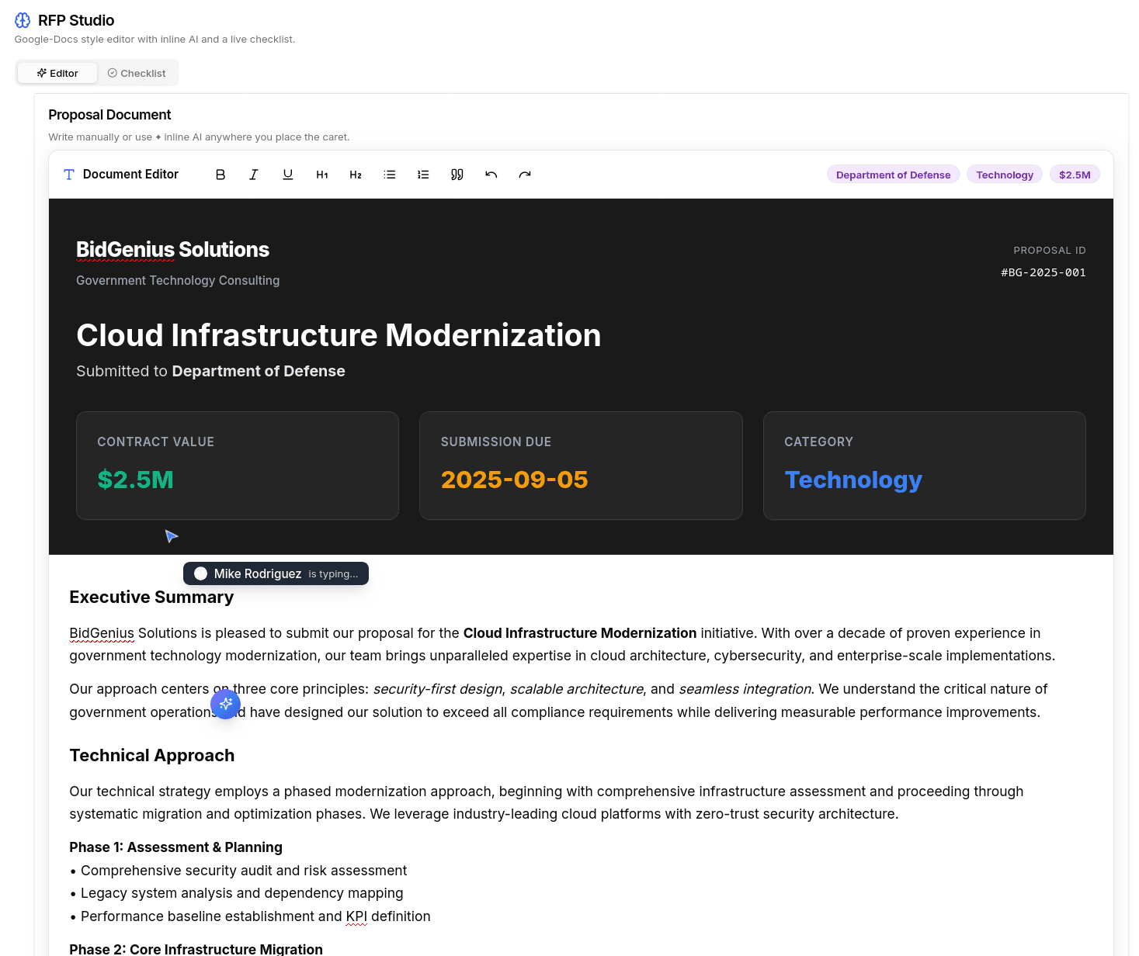Click the RFP Studio brain logo
Screen dimensions: 1139x956
point(23,20)
